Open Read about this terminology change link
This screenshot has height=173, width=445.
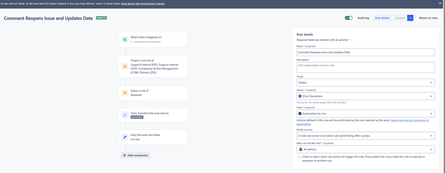click(x=143, y=4)
